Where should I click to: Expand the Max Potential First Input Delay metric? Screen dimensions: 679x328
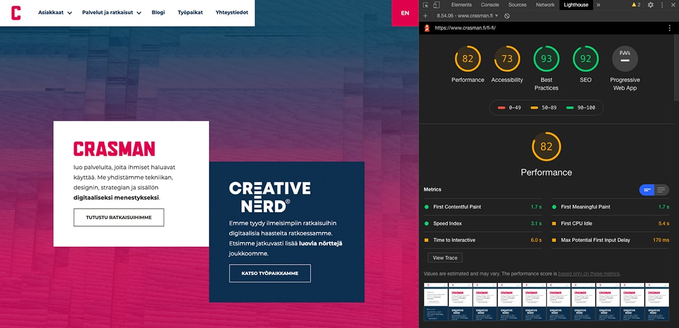[611, 240]
